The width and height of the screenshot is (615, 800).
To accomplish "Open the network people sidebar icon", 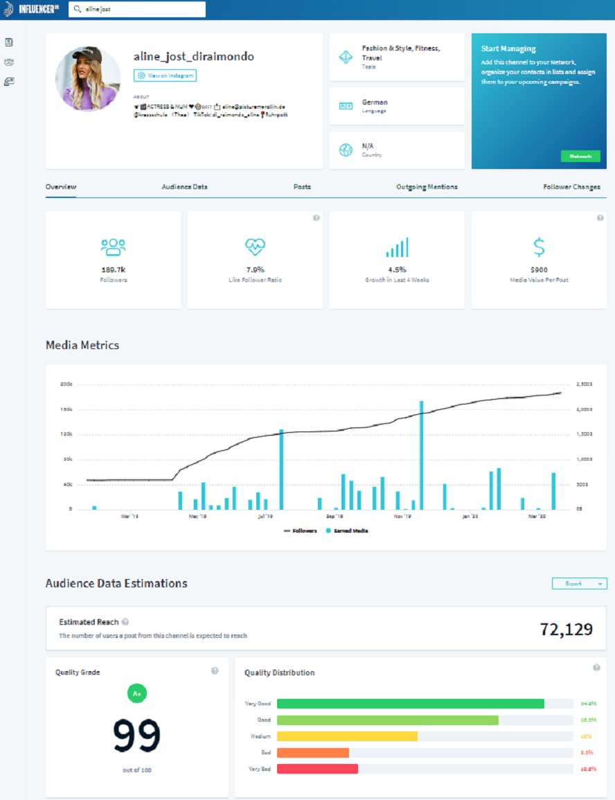I will [9, 62].
